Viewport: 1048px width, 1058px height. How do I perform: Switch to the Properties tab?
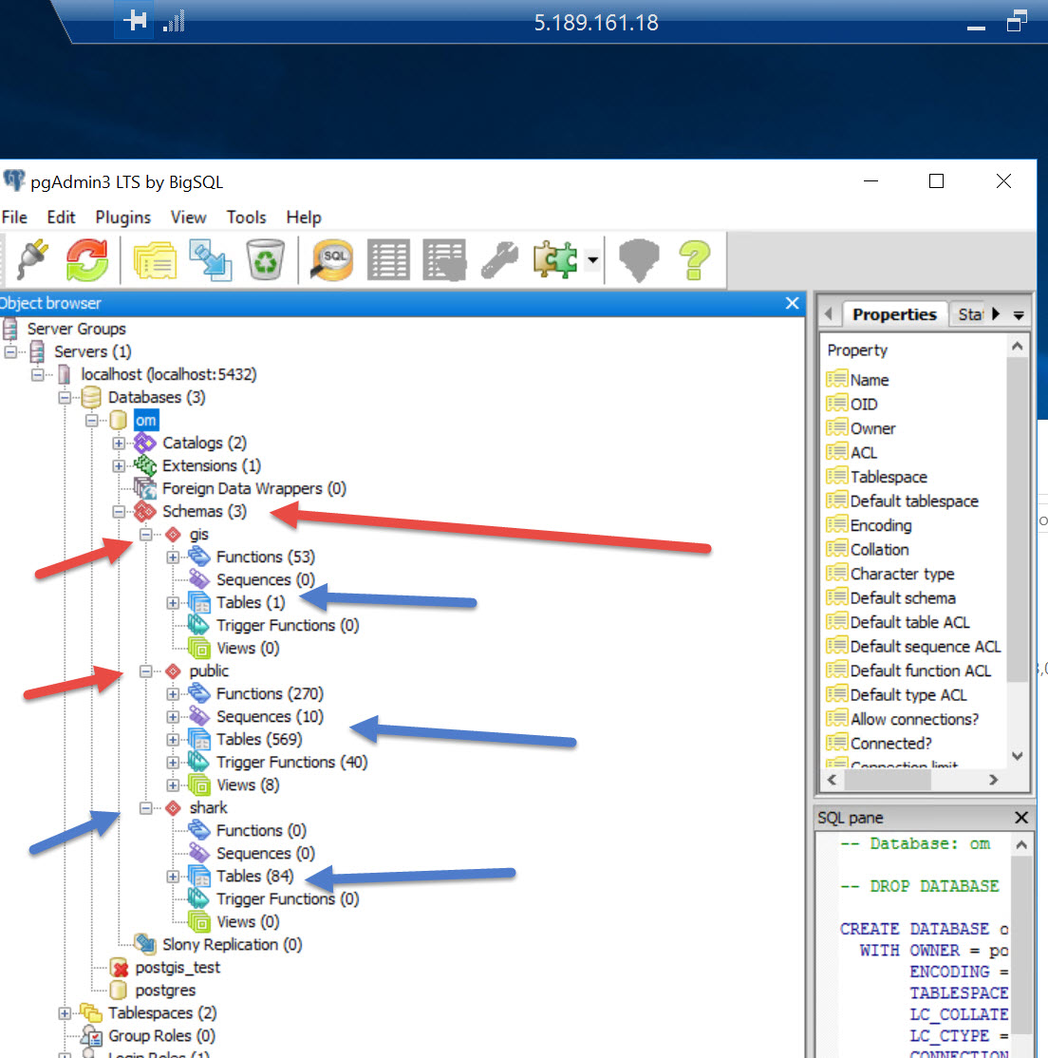pos(893,314)
